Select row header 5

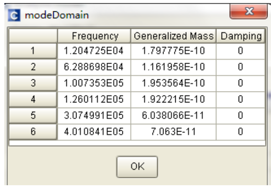(x=33, y=116)
